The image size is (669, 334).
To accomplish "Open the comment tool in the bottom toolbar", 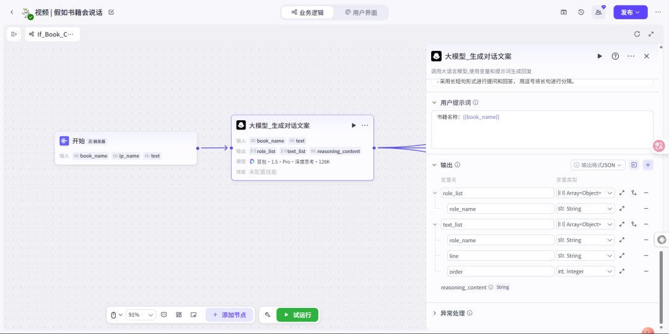I will click(164, 315).
